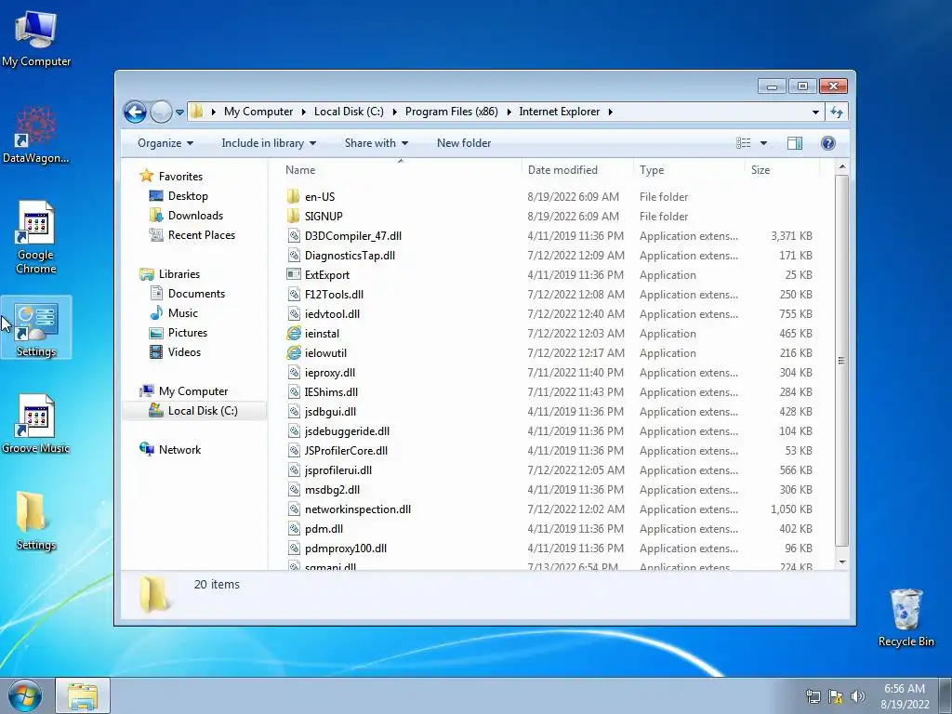Select the Groove Music desktop shortcut
952x714 pixels.
tap(36, 424)
